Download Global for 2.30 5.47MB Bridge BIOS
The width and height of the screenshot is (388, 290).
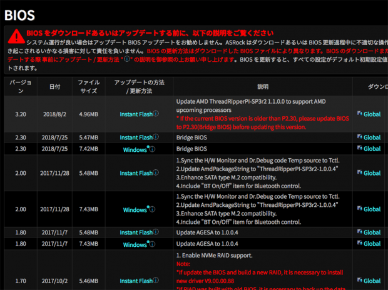coord(372,137)
